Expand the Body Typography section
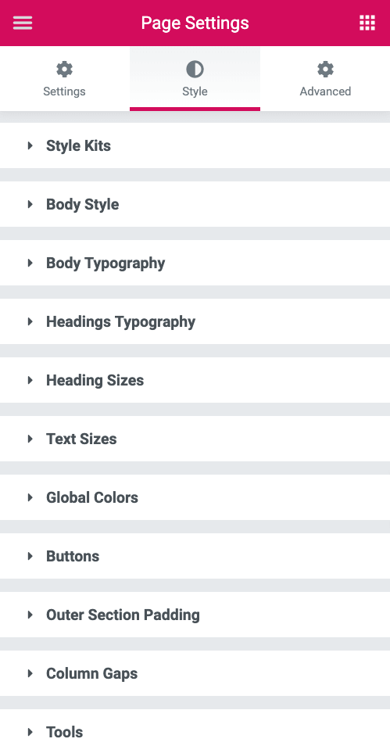390x753 pixels. point(195,263)
